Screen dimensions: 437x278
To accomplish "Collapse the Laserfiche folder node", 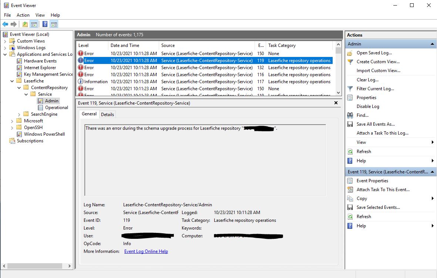I will click(x=12, y=81).
